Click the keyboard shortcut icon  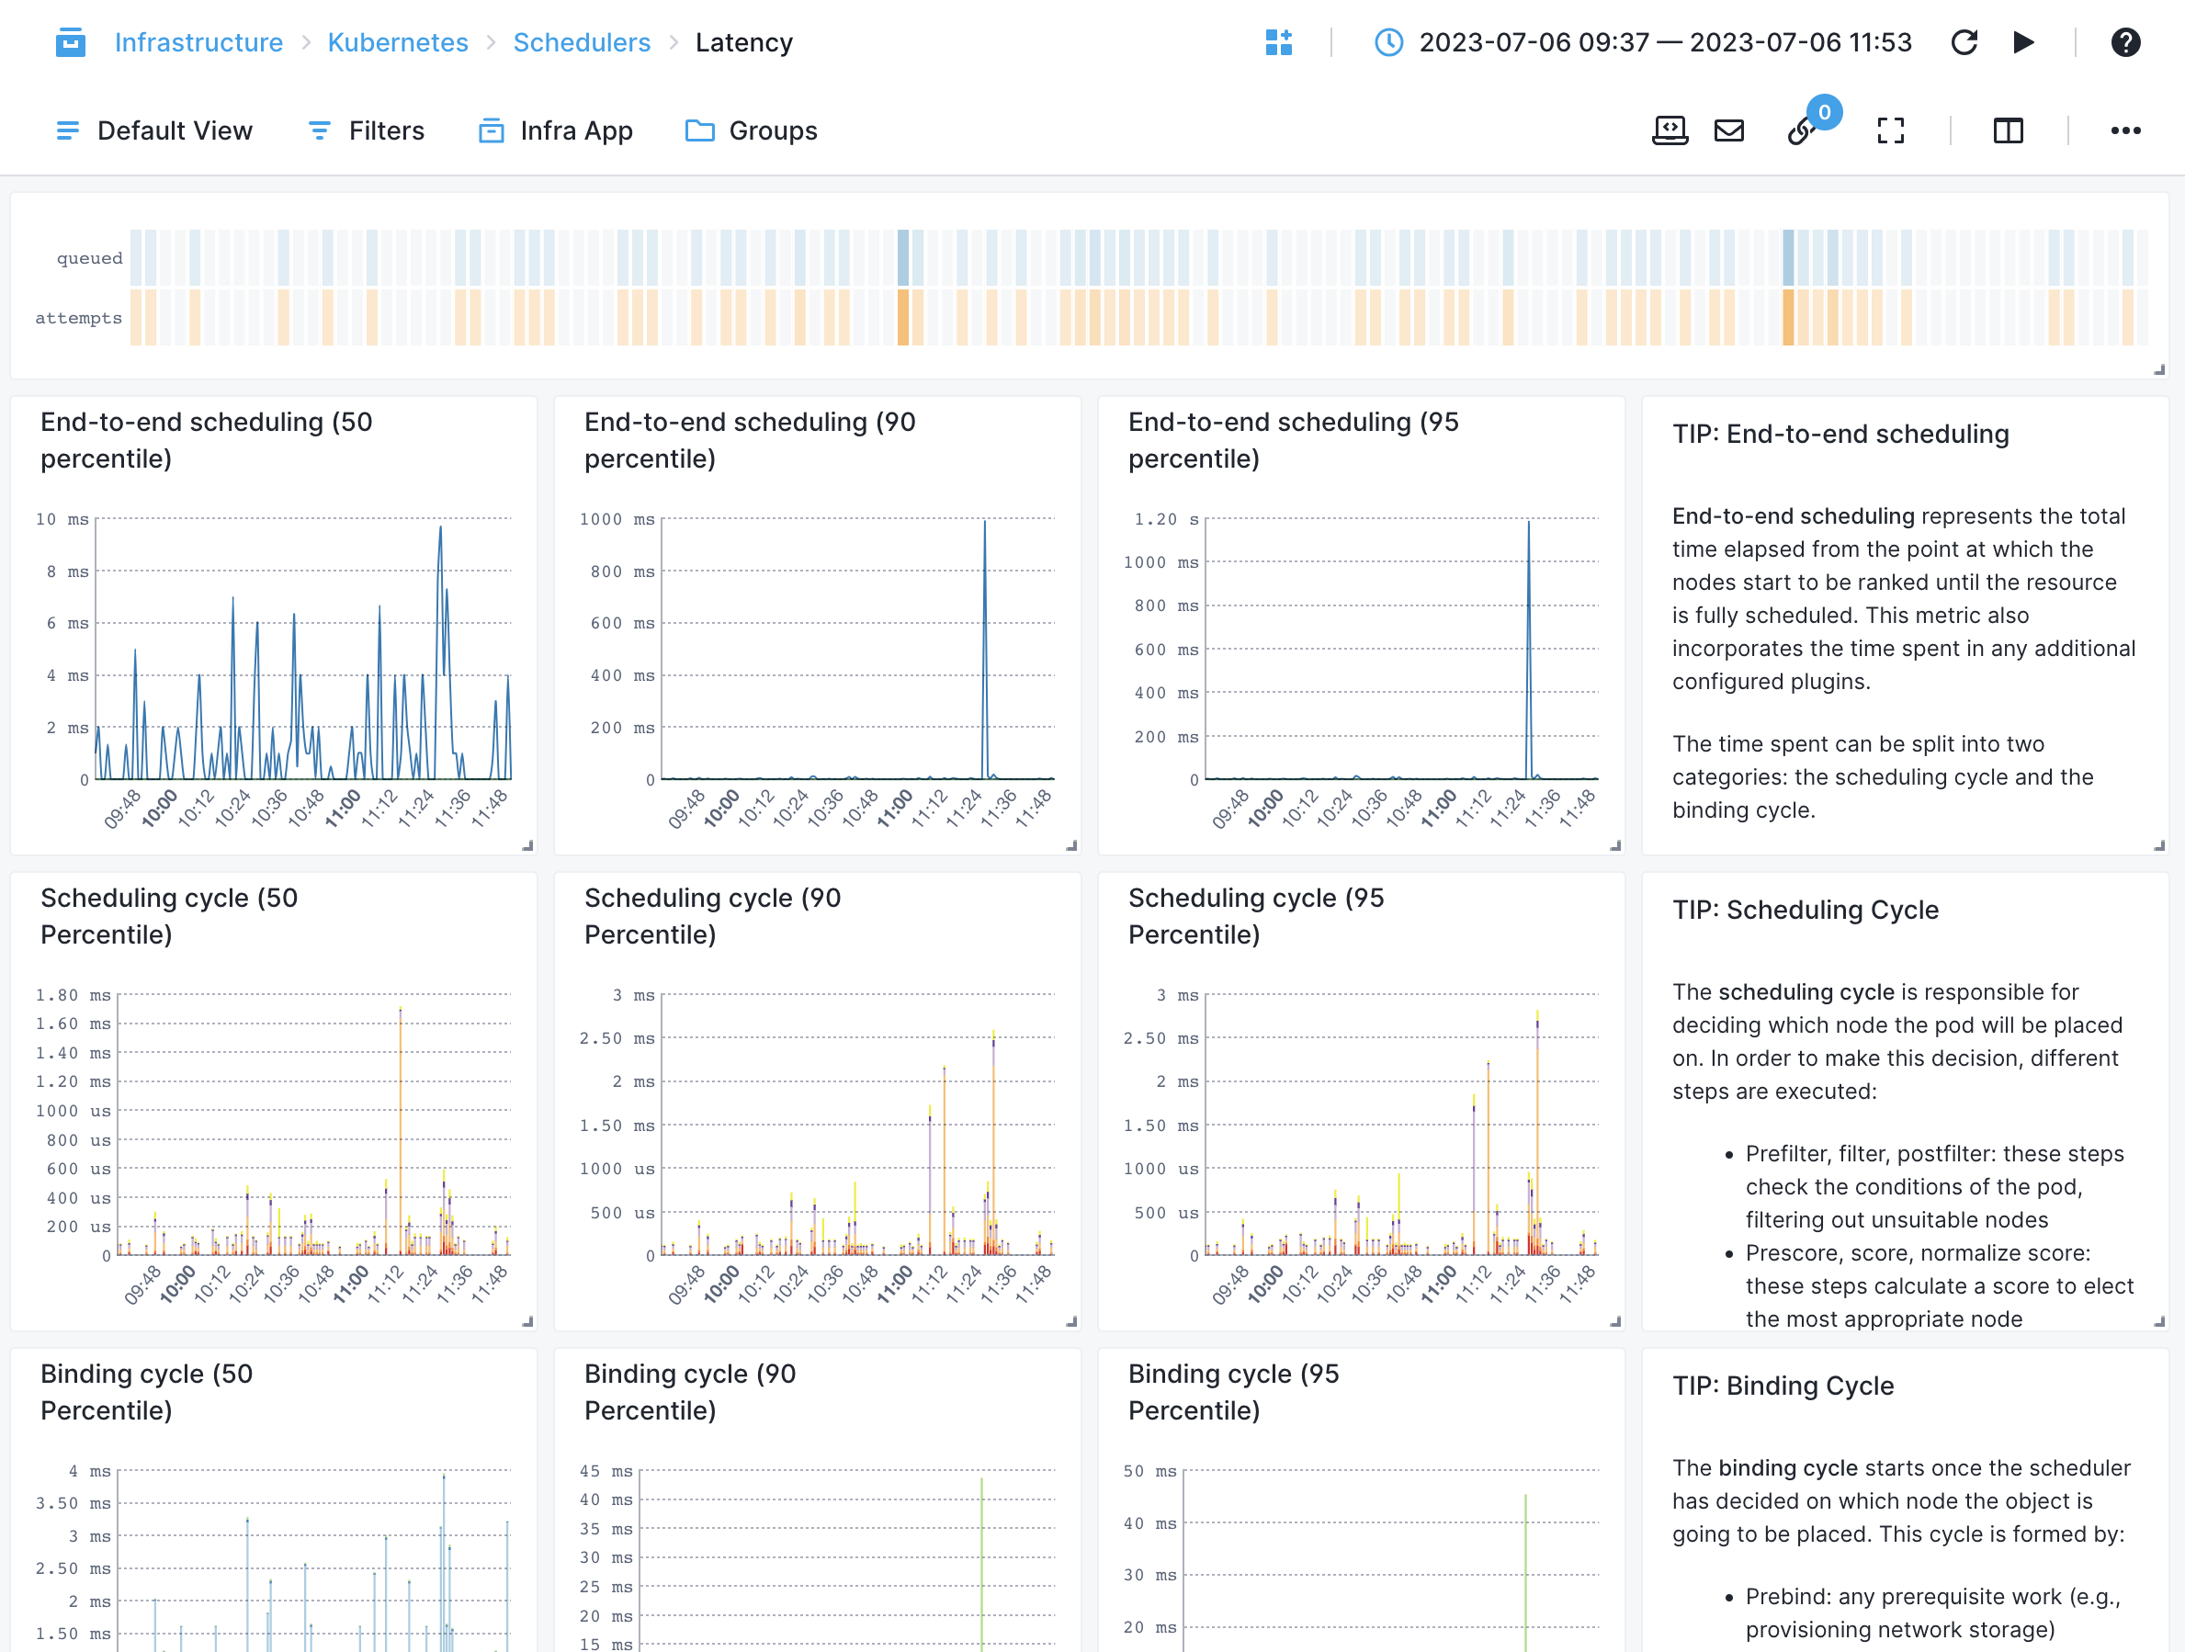1670,129
